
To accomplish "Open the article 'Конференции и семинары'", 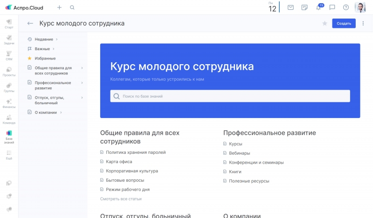I will 256,162.
